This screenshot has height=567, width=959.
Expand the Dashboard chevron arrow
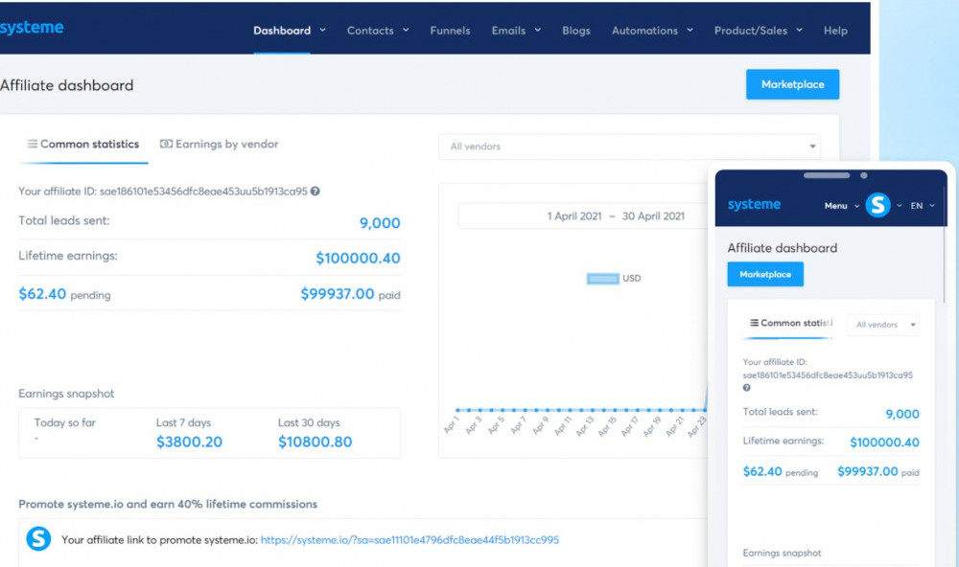point(322,30)
